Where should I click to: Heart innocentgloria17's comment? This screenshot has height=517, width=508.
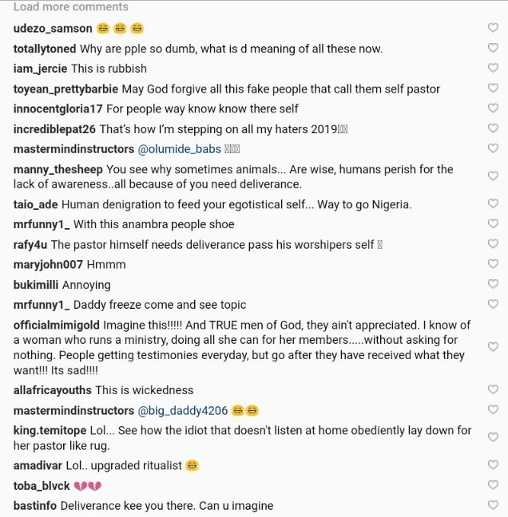point(493,109)
